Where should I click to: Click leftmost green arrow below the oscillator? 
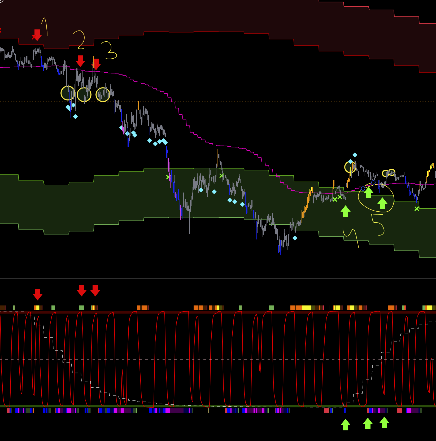point(346,425)
